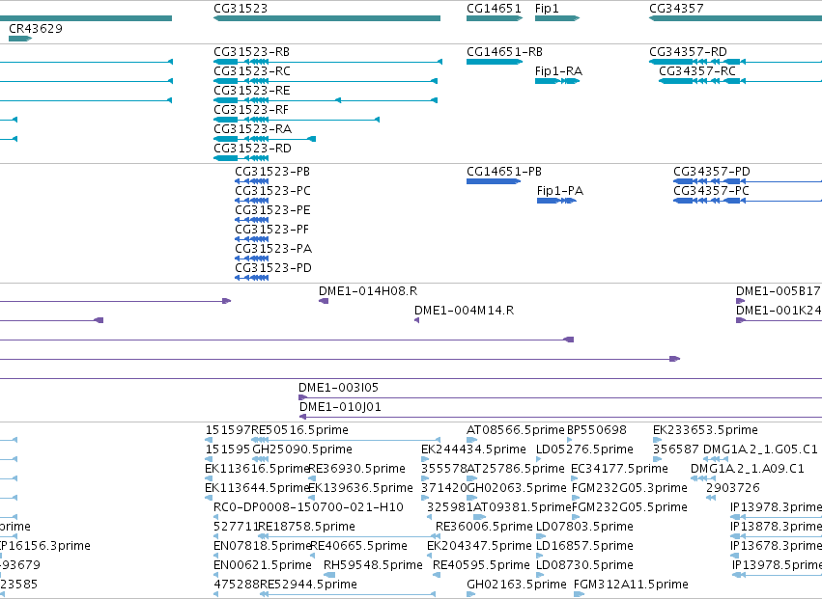Screen dimensions: 822x599
Task: Click EST 2903726
Action: [732, 488]
